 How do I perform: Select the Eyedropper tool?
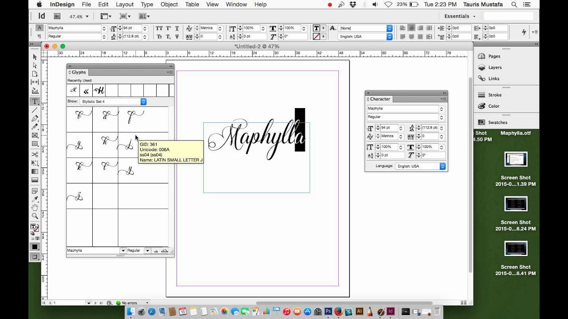[x=35, y=199]
